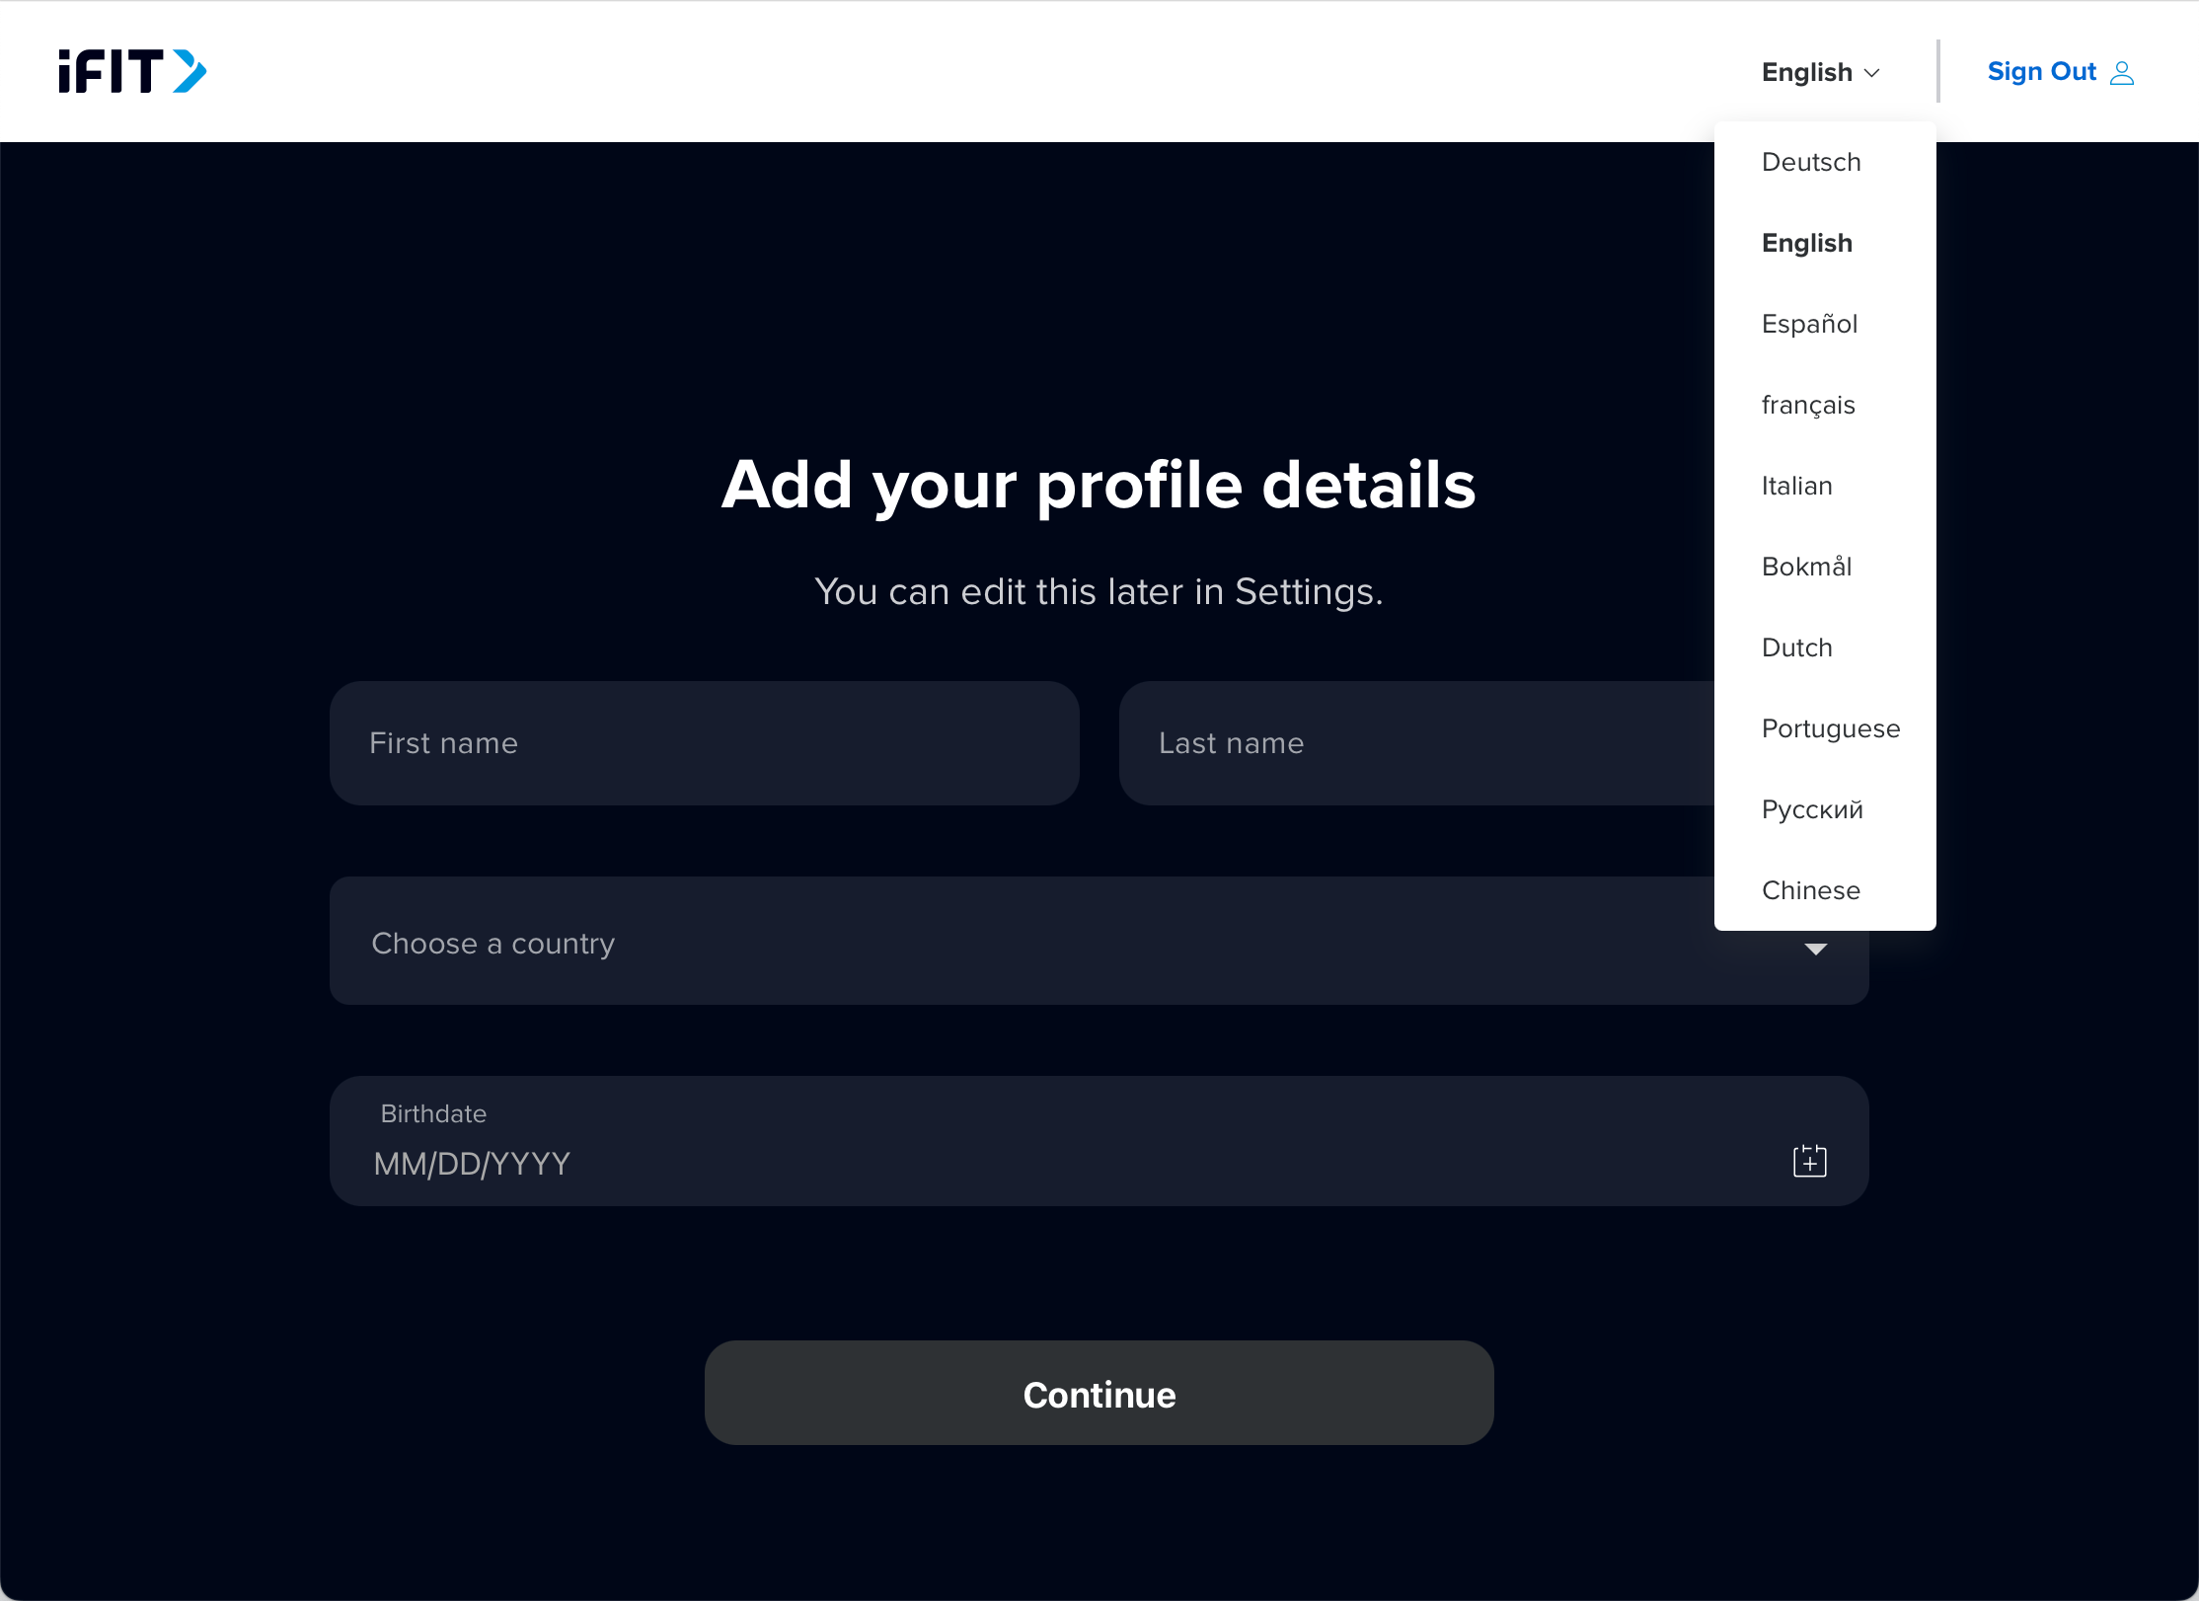Click the Sign Out link
This screenshot has height=1601, width=2199.
2041,71
